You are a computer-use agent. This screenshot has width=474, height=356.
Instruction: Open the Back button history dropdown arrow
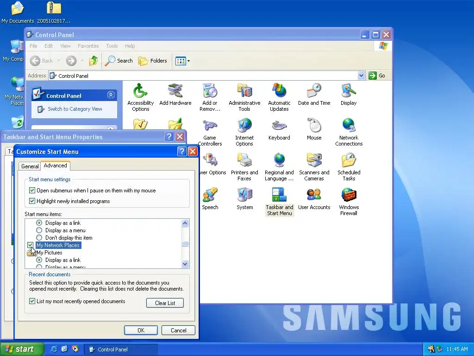(59, 61)
